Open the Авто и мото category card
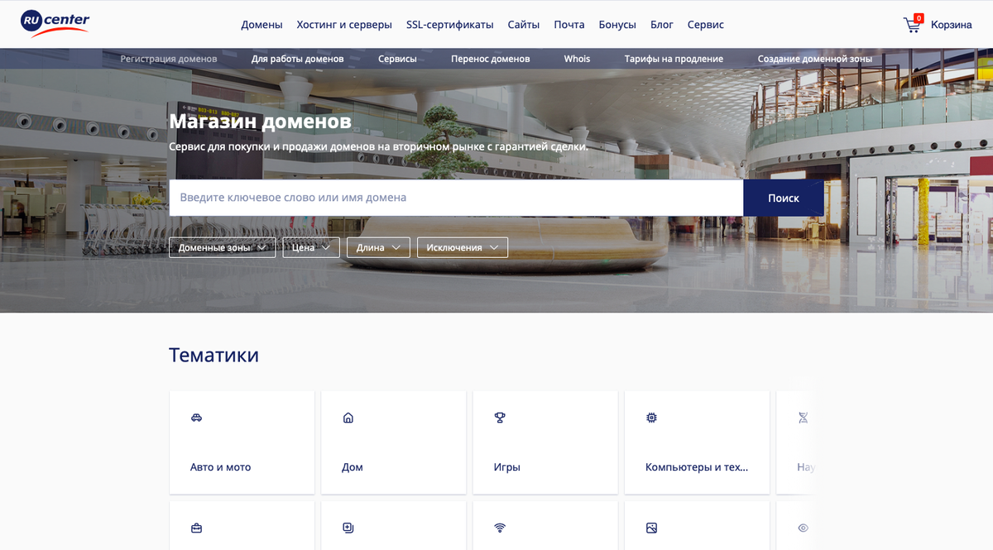Viewport: 993px width, 550px height. (x=242, y=442)
